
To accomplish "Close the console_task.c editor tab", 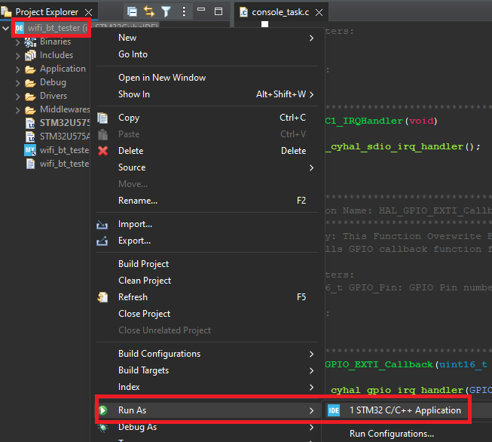I will [x=319, y=13].
